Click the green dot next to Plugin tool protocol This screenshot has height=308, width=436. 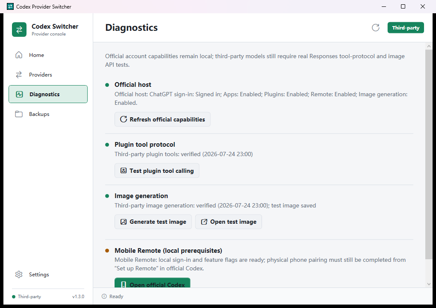coord(107,145)
